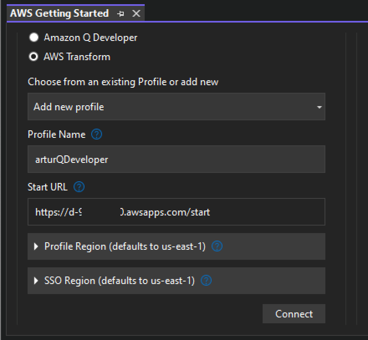Click the SSO Region help icon

click(x=205, y=280)
